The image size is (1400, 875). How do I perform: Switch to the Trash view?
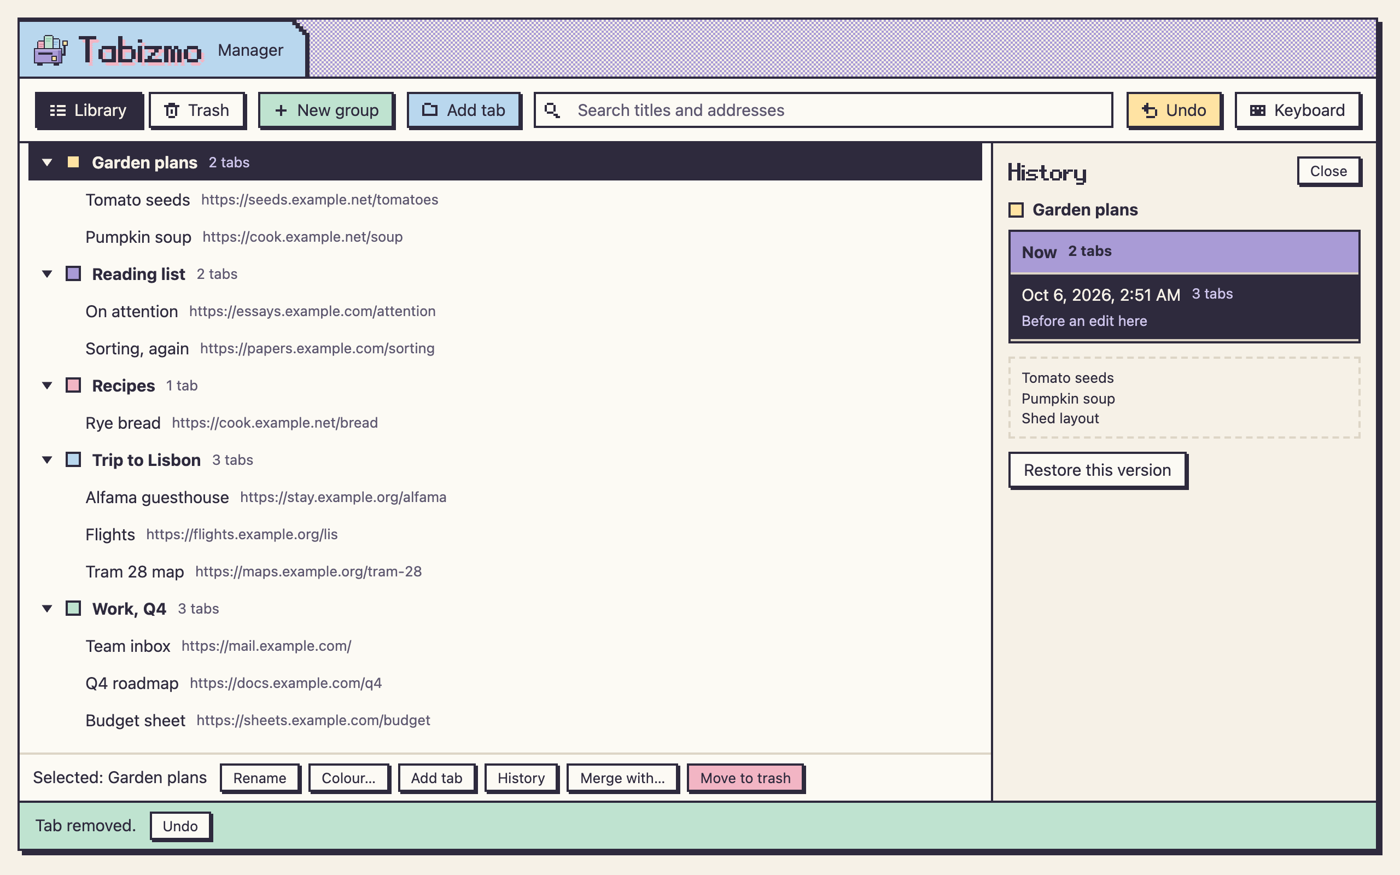pos(197,110)
